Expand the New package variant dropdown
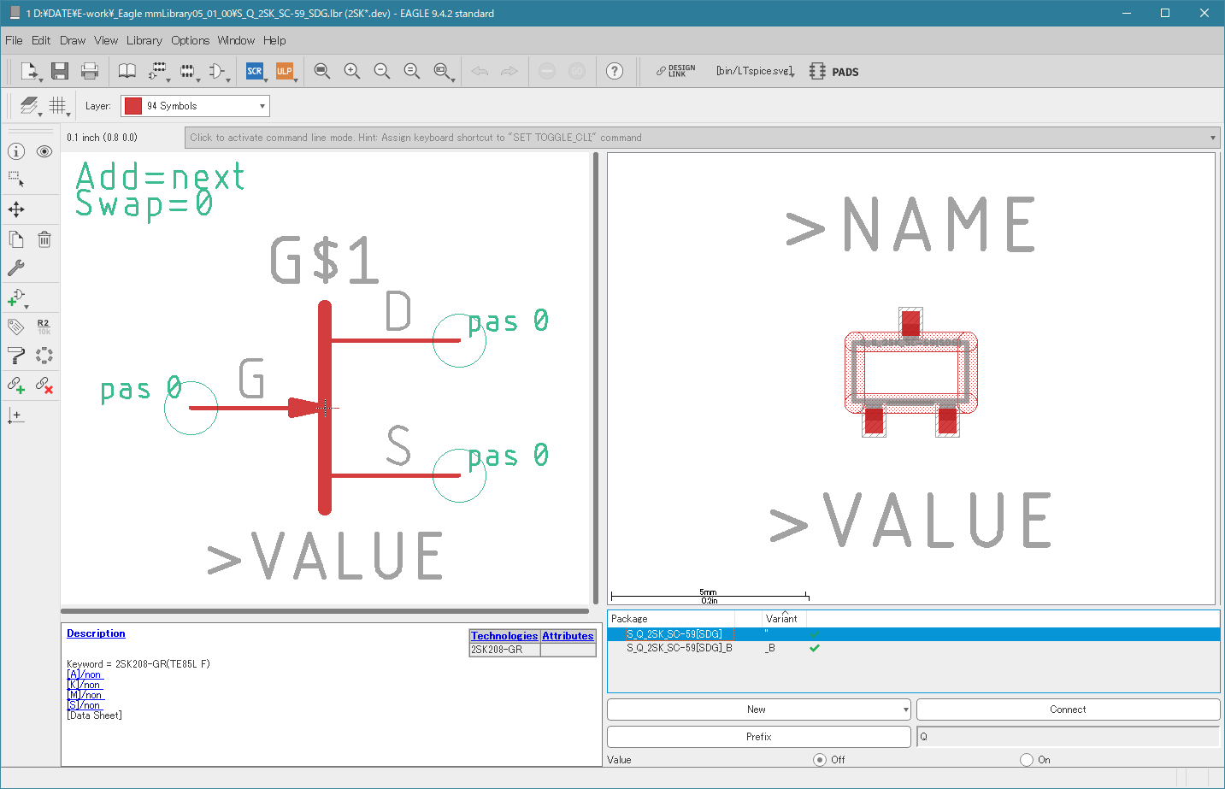Screen dimensions: 1225x789 pos(905,710)
